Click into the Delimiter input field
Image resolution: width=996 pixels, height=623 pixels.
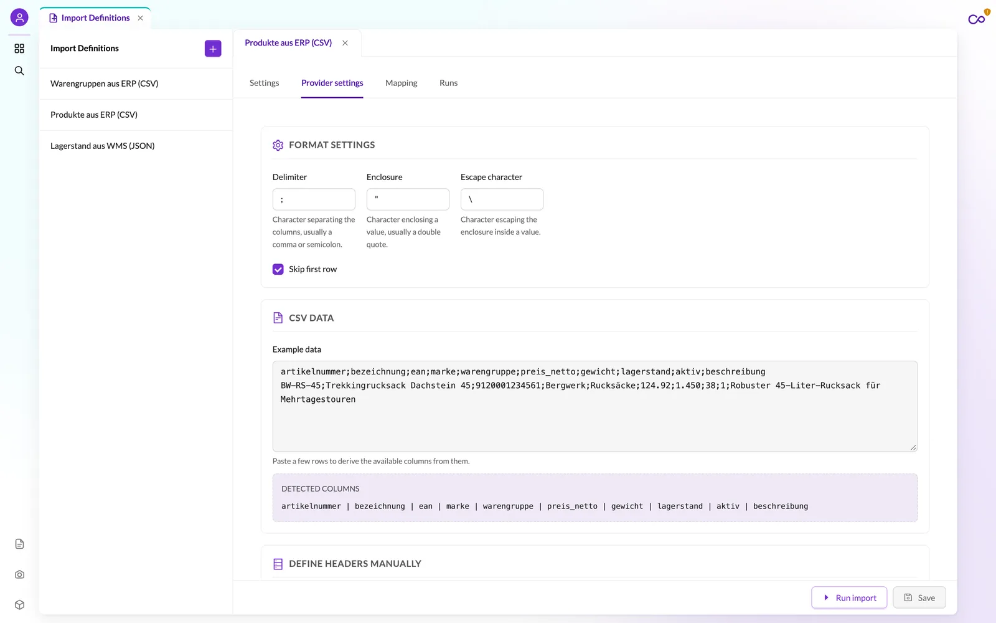tap(314, 199)
